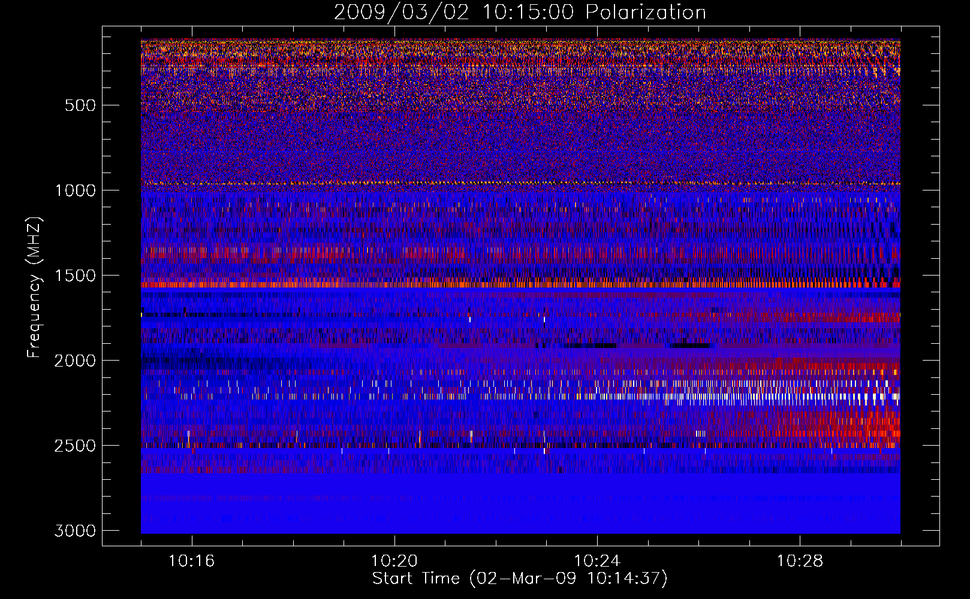Screen dimensions: 970x599
Task: Click the white streak band near 2200 MHz
Action: tap(520, 396)
